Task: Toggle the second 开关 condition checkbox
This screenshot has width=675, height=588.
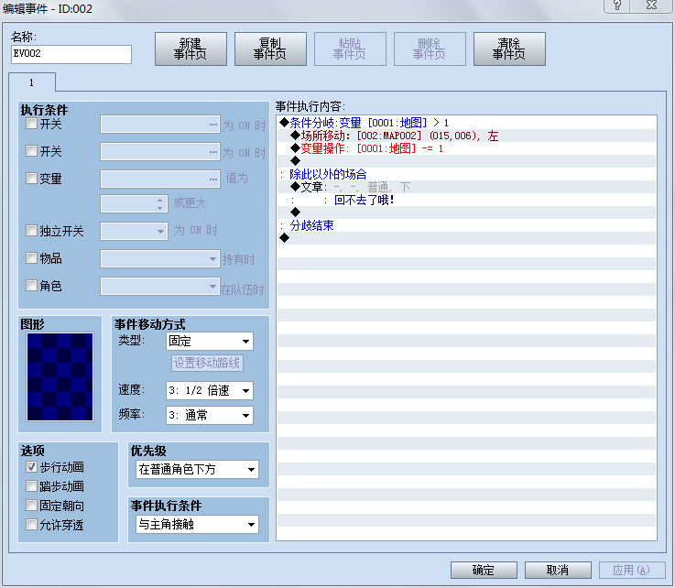Action: [31, 151]
